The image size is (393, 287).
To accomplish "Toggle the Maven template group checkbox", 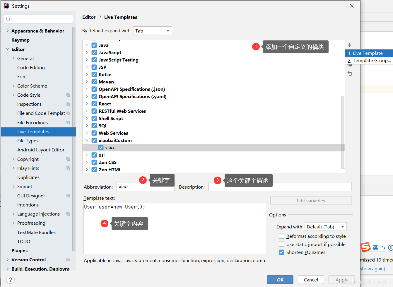I will click(x=94, y=82).
